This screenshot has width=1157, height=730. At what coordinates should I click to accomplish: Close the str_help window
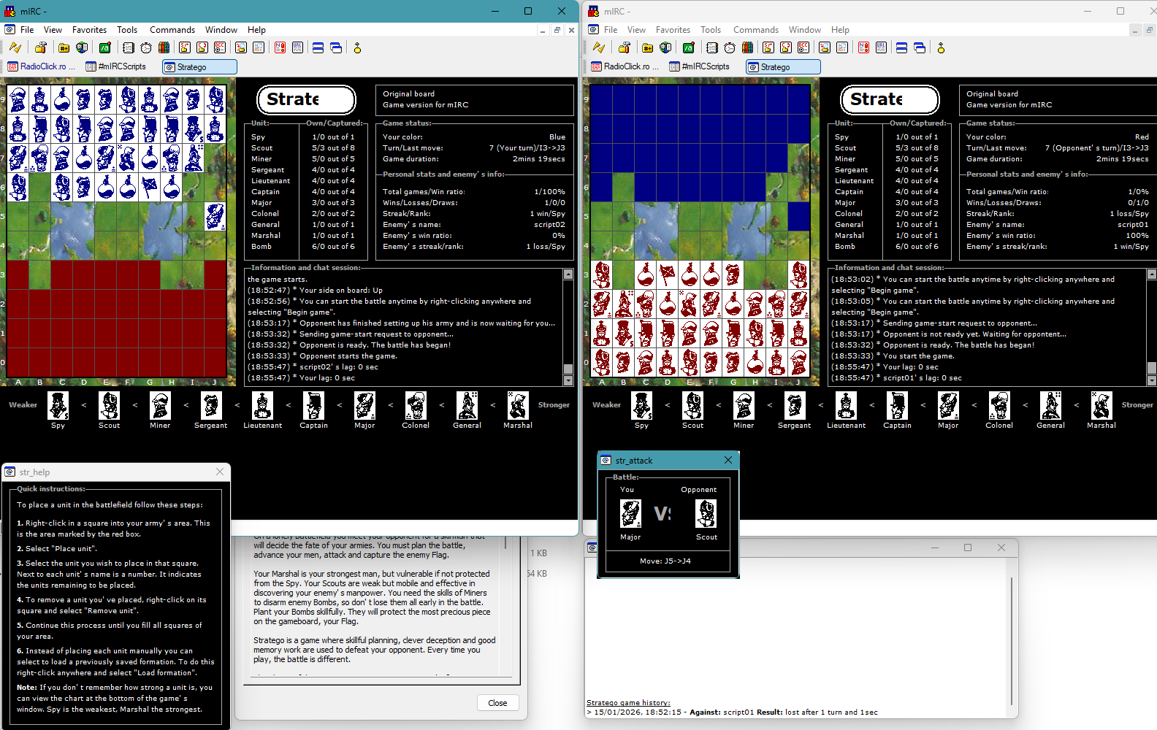coord(220,472)
